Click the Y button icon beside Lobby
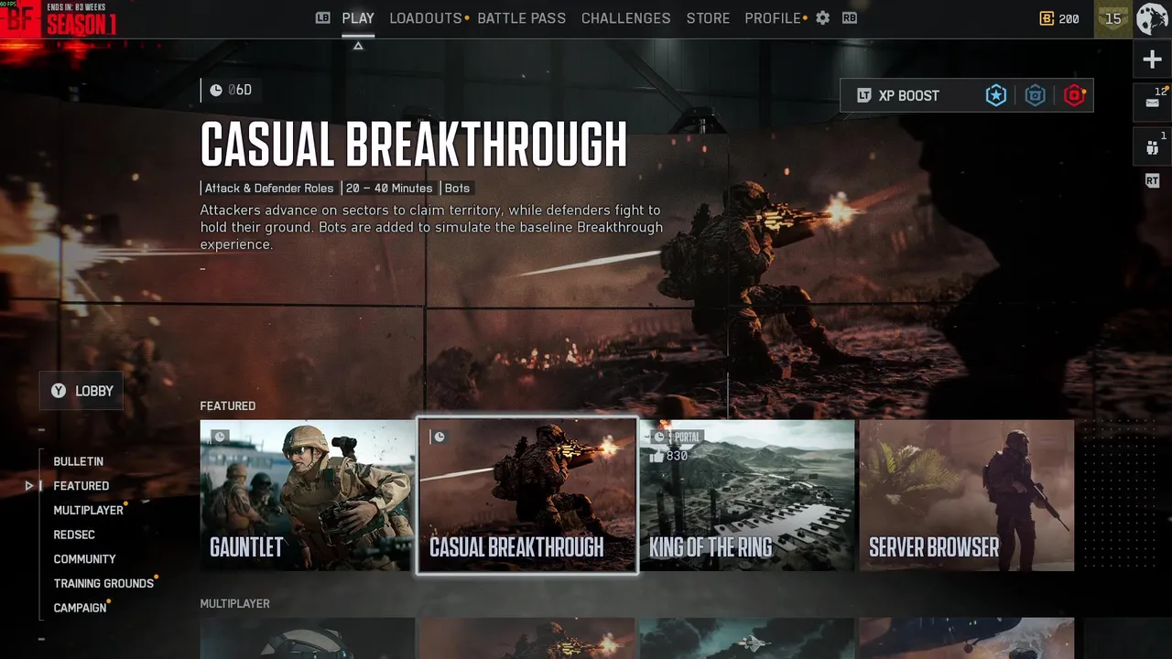Screen dimensions: 1172x659 59,391
